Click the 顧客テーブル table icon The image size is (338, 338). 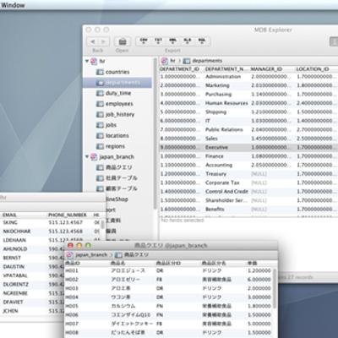100,188
